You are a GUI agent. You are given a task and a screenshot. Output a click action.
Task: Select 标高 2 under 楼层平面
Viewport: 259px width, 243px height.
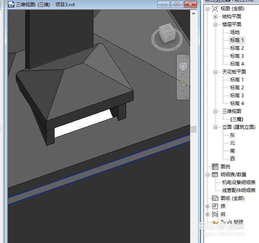237,48
